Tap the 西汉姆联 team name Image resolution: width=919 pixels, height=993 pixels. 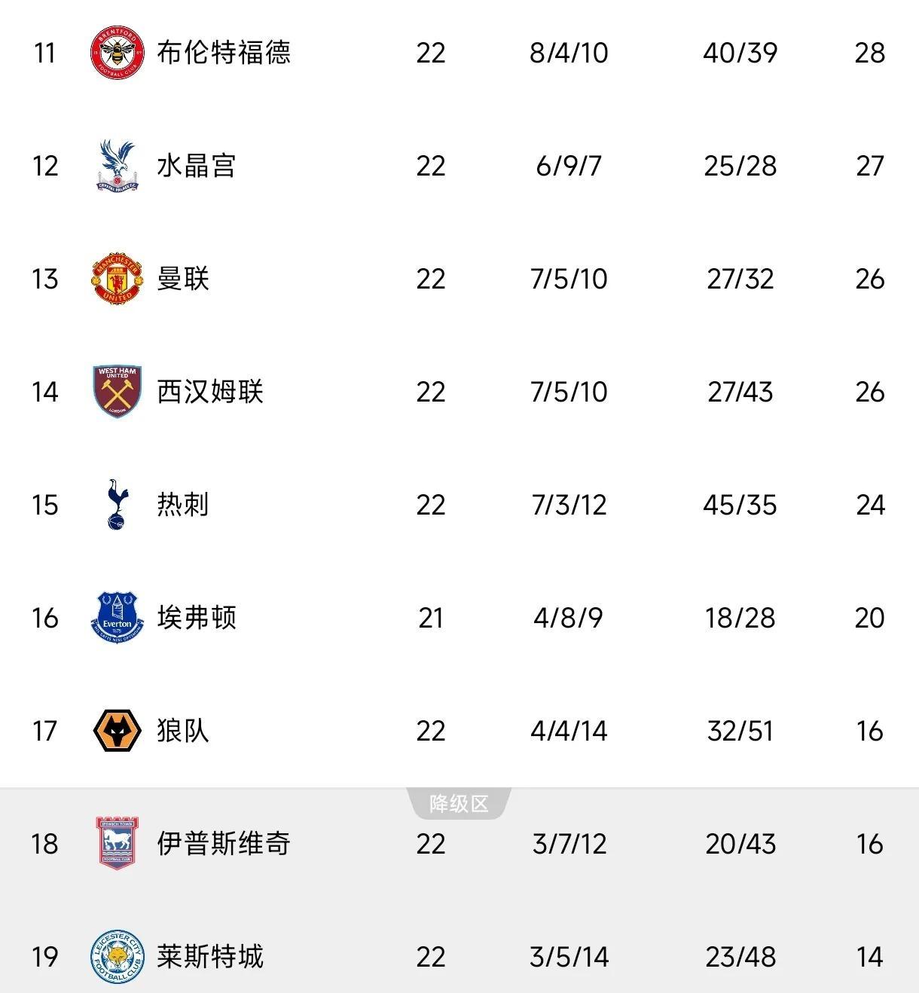(x=210, y=392)
